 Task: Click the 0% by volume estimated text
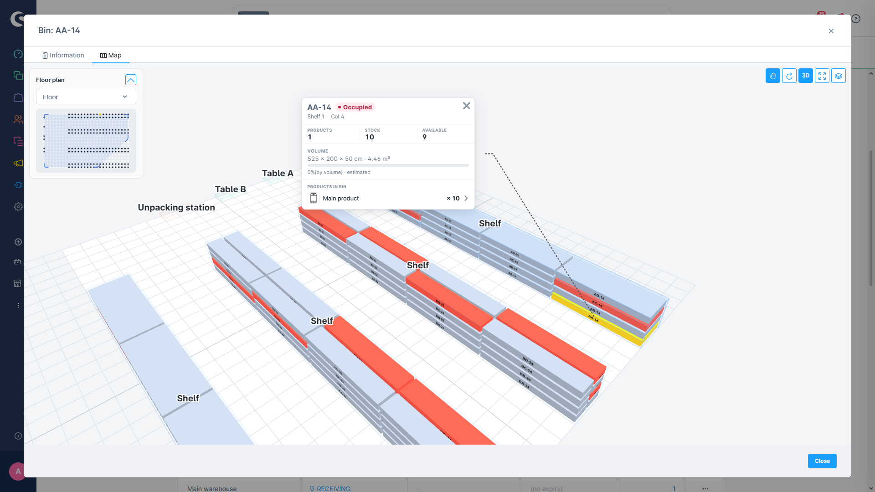(x=339, y=172)
